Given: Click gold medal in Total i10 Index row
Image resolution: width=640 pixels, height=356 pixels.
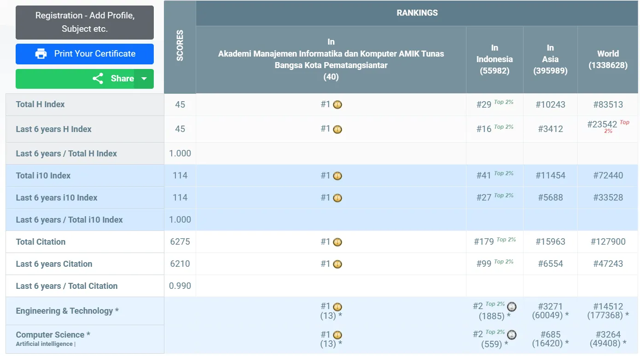Looking at the screenshot, I should (337, 176).
